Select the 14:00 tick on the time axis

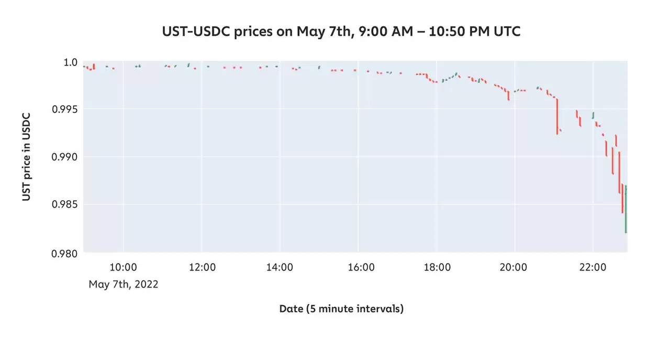click(280, 267)
